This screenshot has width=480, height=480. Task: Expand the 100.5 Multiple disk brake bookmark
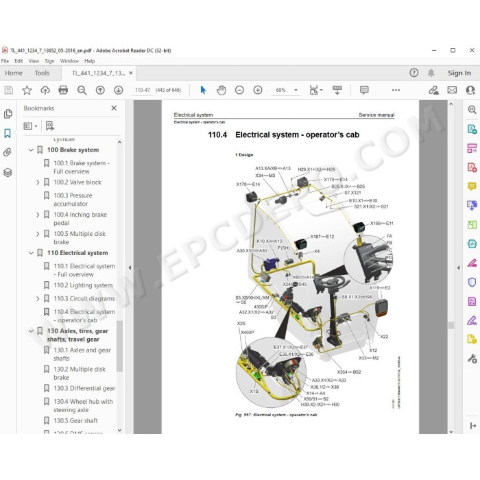coord(38,234)
